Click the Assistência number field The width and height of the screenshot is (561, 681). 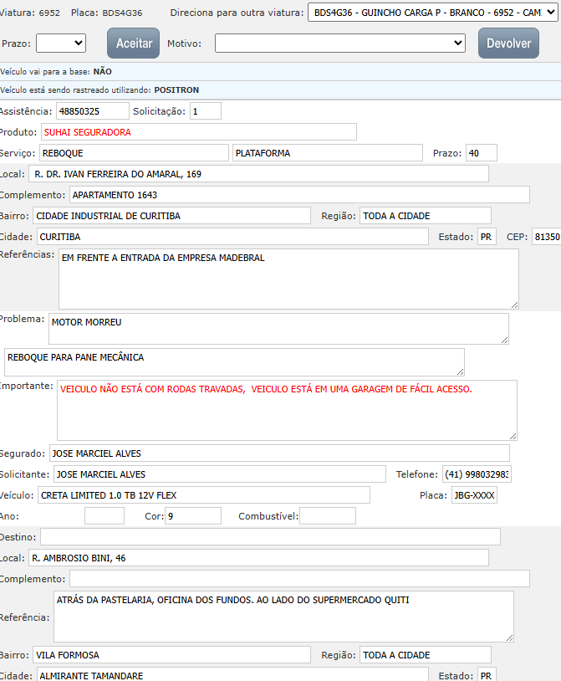(92, 110)
